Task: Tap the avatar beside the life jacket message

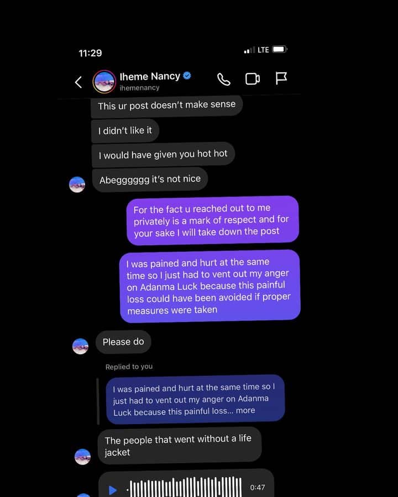Action: point(82,456)
